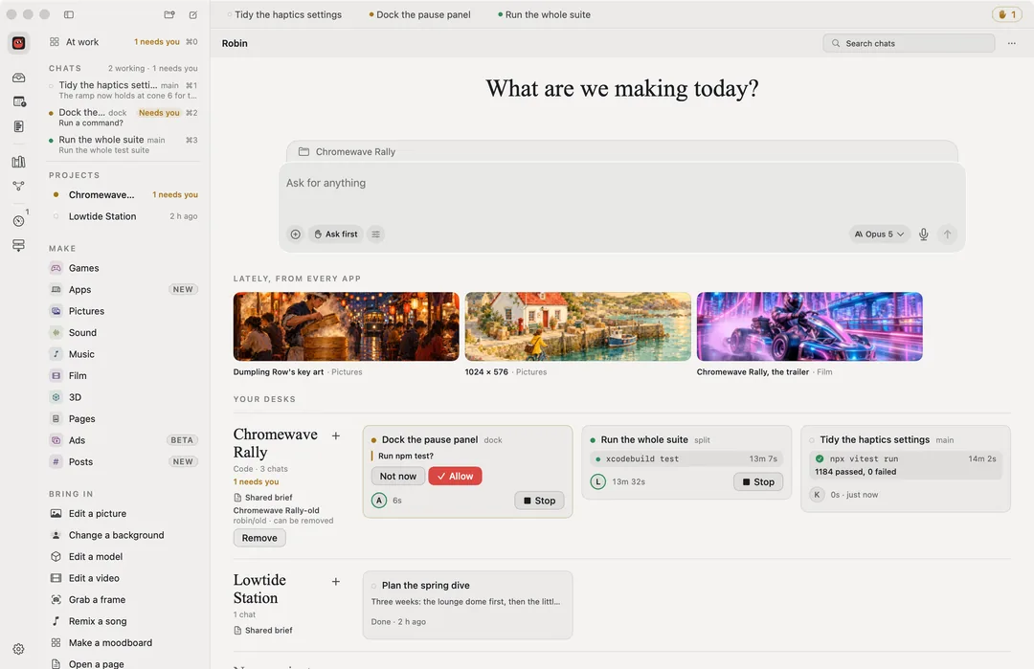Image resolution: width=1034 pixels, height=669 pixels.
Task: Open the compass icon with badge 1
Action: click(x=18, y=221)
